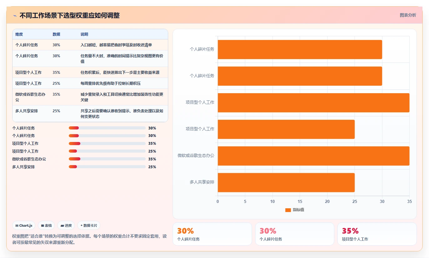Open the orange 30% data card
The width and height of the screenshot is (429, 258).
click(x=212, y=234)
